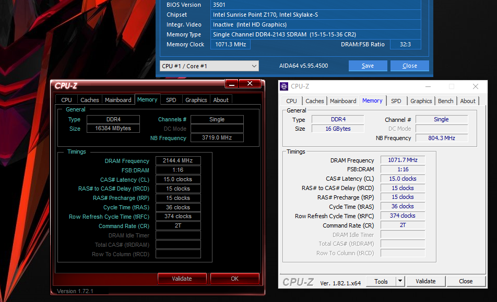Image resolution: width=497 pixels, height=302 pixels.
Task: Minimize the white CPU-Z window
Action: (428, 86)
